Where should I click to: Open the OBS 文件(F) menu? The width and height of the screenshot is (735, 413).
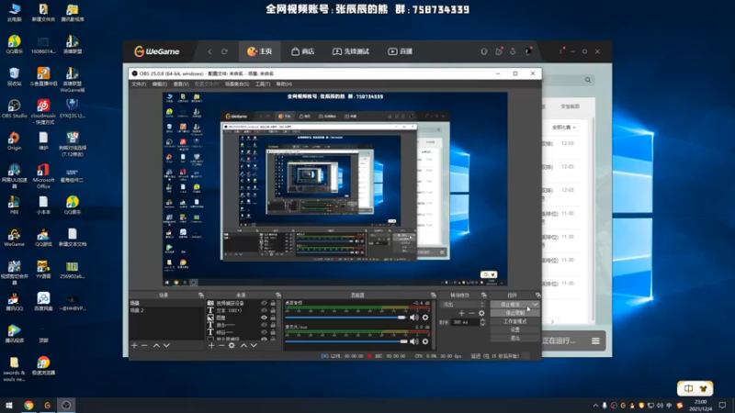pyautogui.click(x=140, y=84)
